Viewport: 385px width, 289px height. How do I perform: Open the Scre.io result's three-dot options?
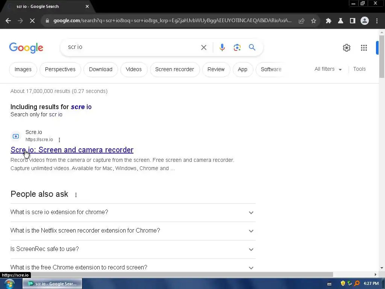[59, 140]
